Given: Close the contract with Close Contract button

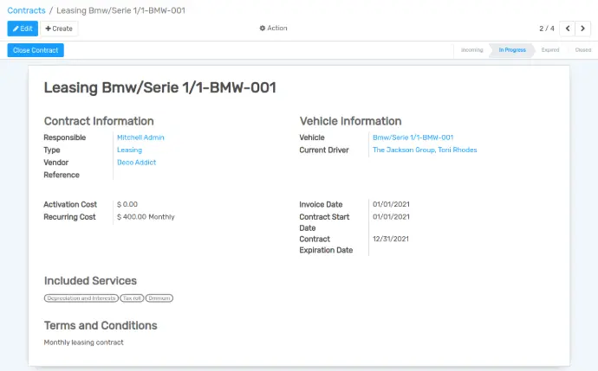Looking at the screenshot, I should point(36,50).
